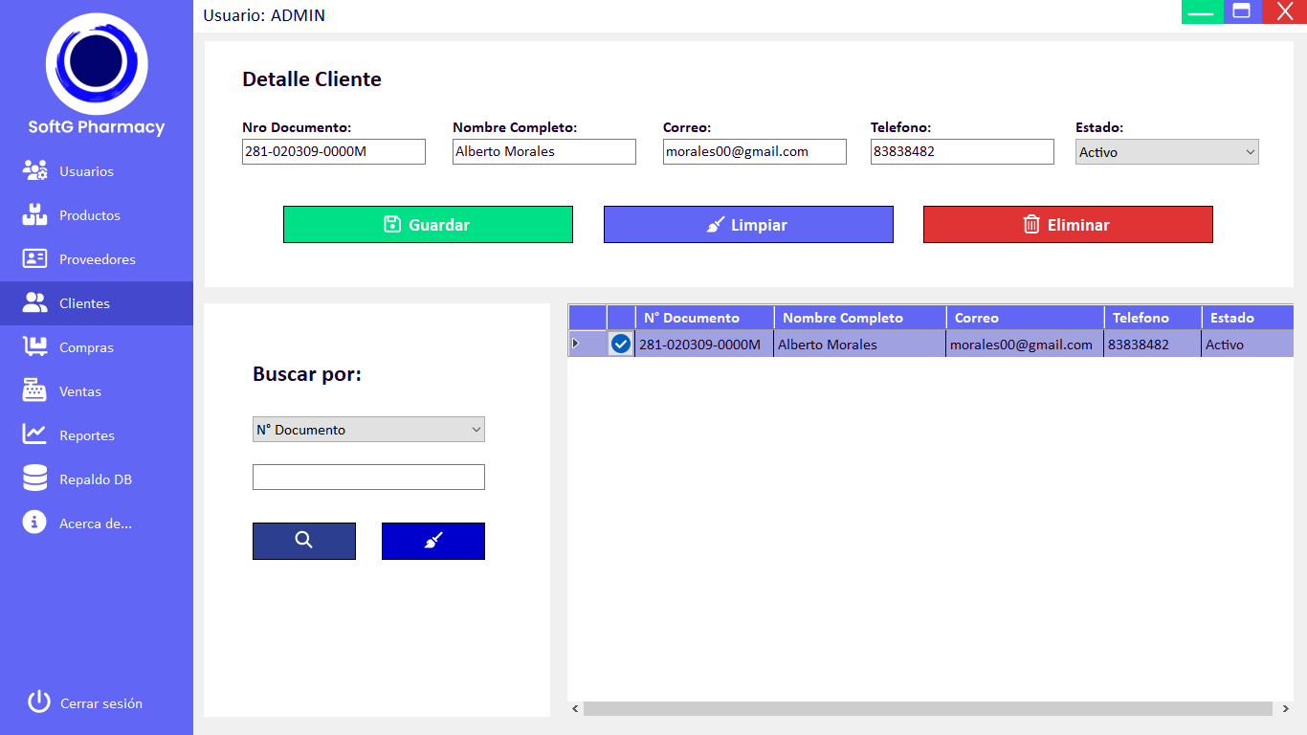The width and height of the screenshot is (1307, 735).
Task: Click the row selector arrow in table
Action: 576,344
